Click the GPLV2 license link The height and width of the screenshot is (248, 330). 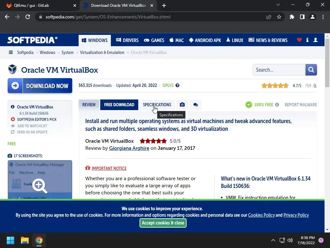[168, 85]
